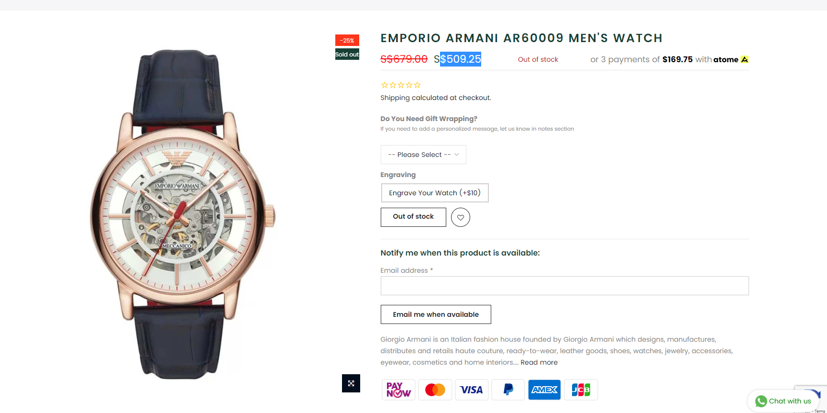Image resolution: width=827 pixels, height=413 pixels.
Task: Click the -25% discount badge
Action: (x=347, y=41)
